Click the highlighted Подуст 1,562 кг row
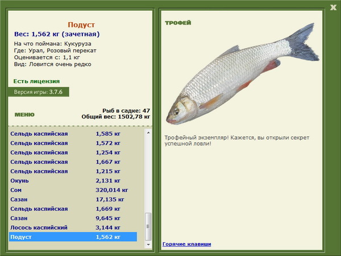 (x=73, y=237)
